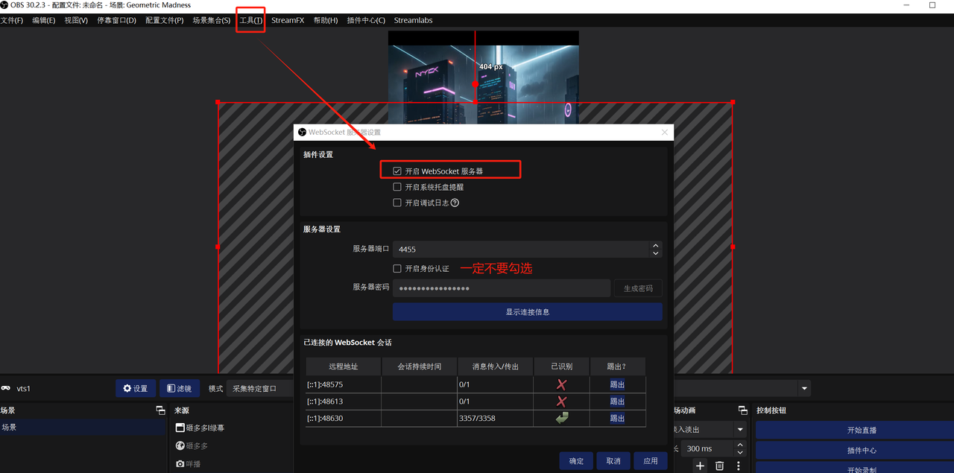Click globe icon of 砸多多 source

(x=180, y=445)
